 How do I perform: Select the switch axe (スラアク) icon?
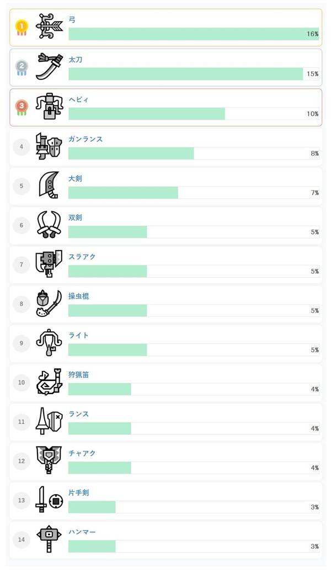[50, 264]
